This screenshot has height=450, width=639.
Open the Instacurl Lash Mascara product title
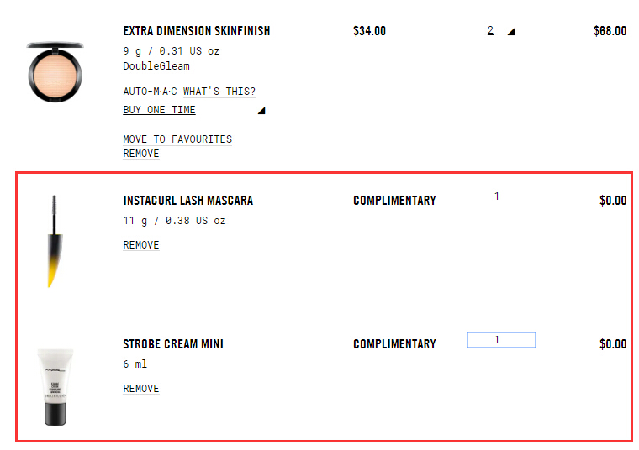click(187, 201)
